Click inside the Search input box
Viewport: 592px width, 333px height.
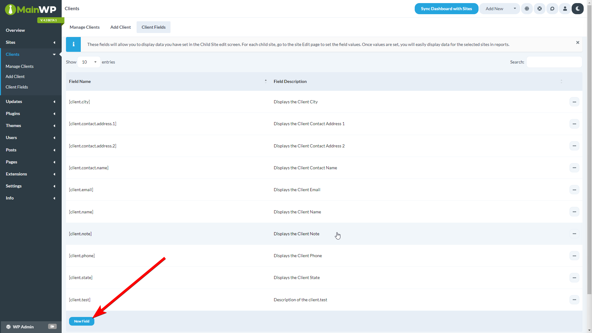[x=554, y=62]
